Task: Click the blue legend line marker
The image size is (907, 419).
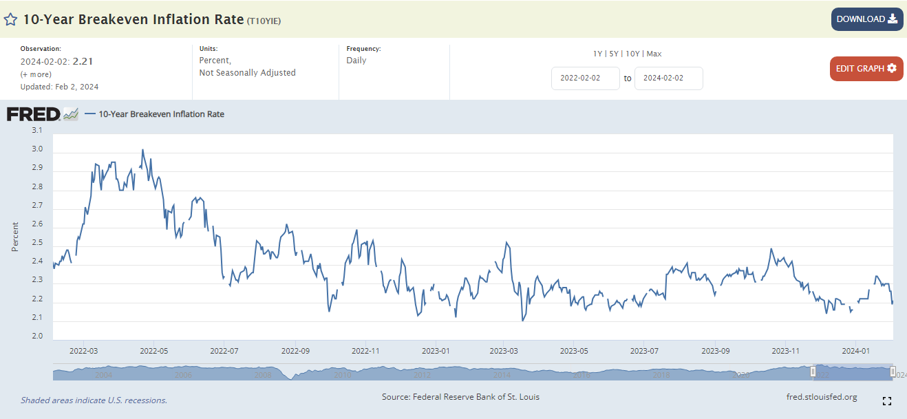Action: pyautogui.click(x=89, y=114)
